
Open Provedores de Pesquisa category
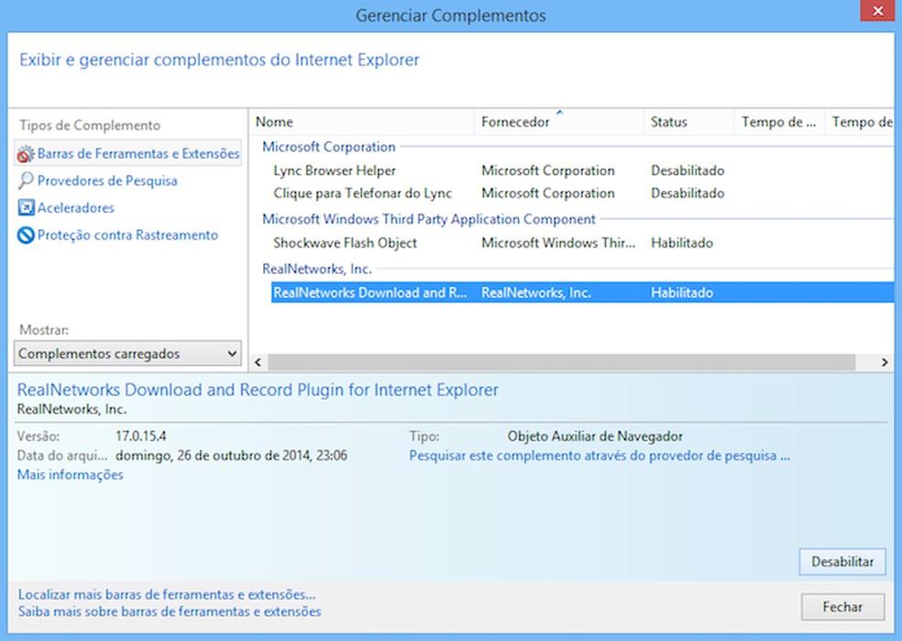click(104, 181)
